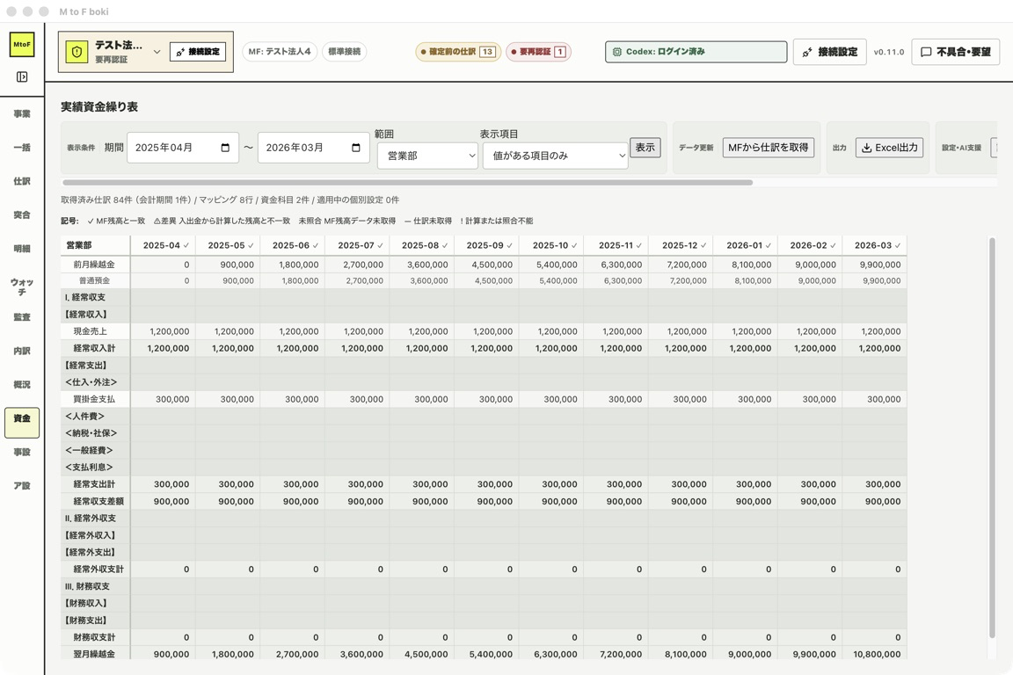Image resolution: width=1013 pixels, height=675 pixels.
Task: Click the 要再認証 1 badge
Action: [x=538, y=52]
